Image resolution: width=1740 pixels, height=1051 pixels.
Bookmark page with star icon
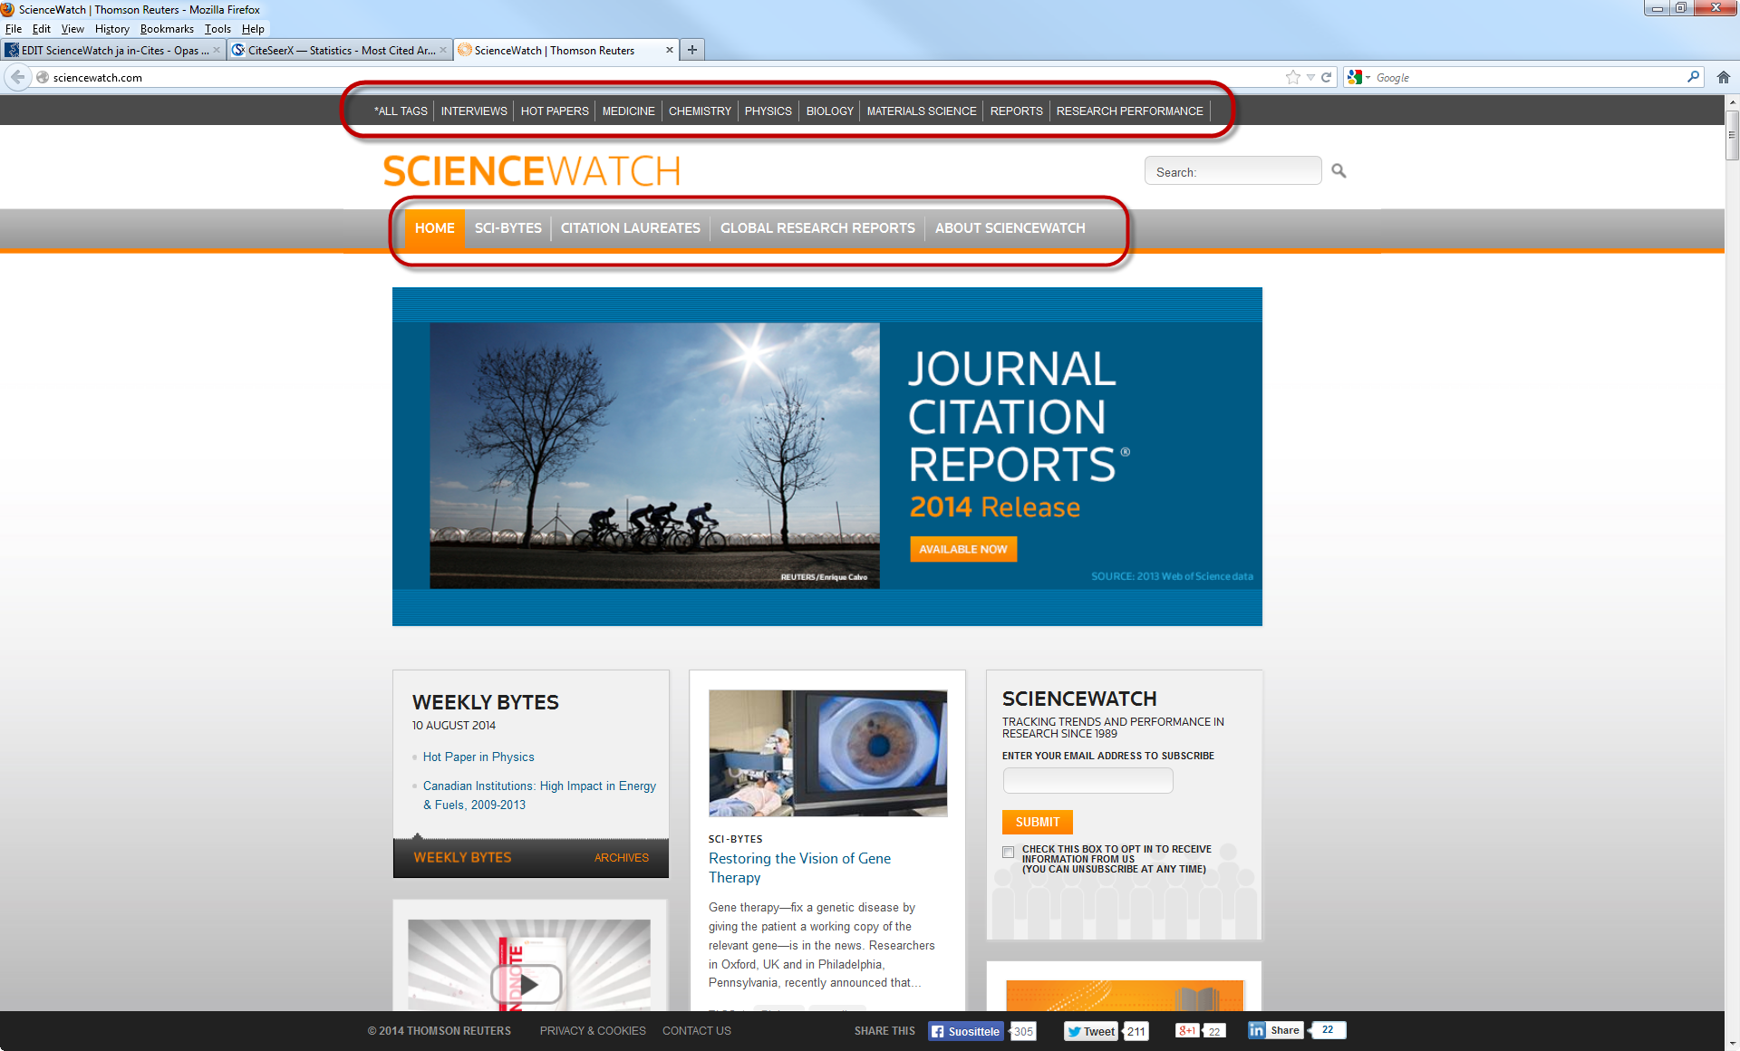coord(1292,78)
